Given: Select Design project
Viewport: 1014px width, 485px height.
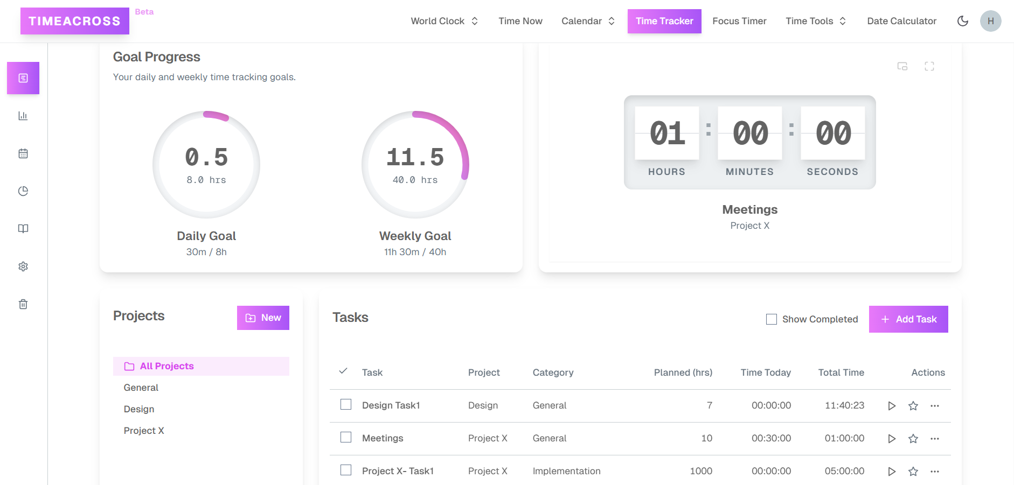Looking at the screenshot, I should tap(139, 409).
